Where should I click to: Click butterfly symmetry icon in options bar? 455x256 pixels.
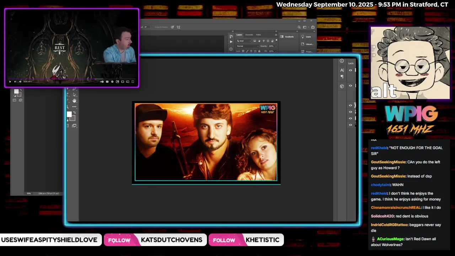point(178,27)
